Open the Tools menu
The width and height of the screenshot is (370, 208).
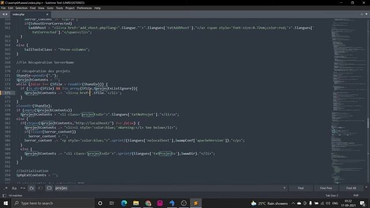[59, 8]
